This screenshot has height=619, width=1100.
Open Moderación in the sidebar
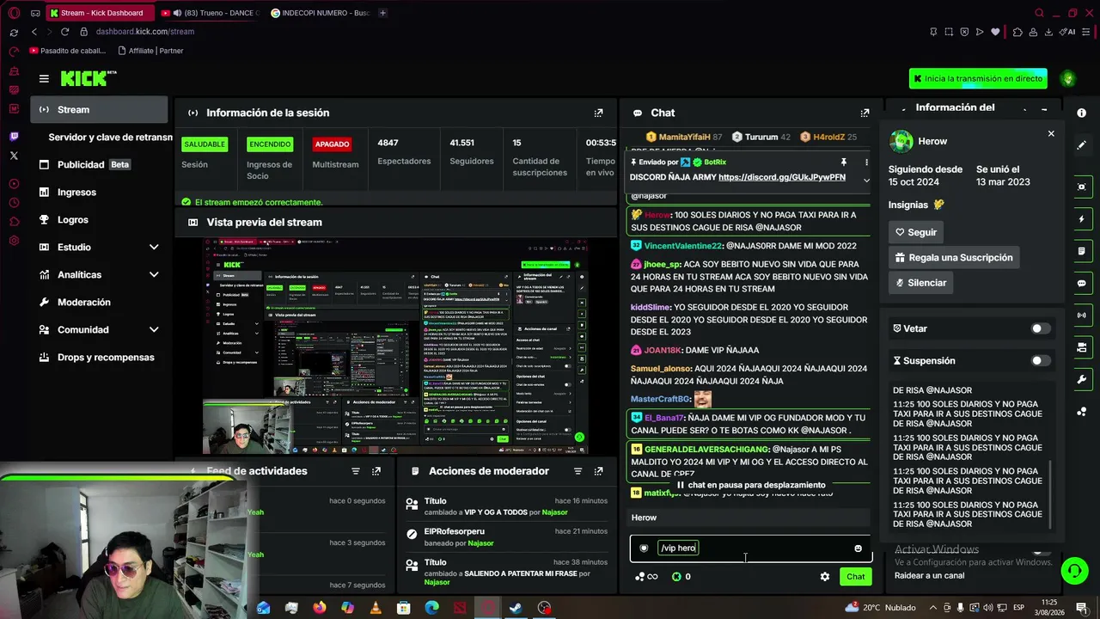click(100, 303)
